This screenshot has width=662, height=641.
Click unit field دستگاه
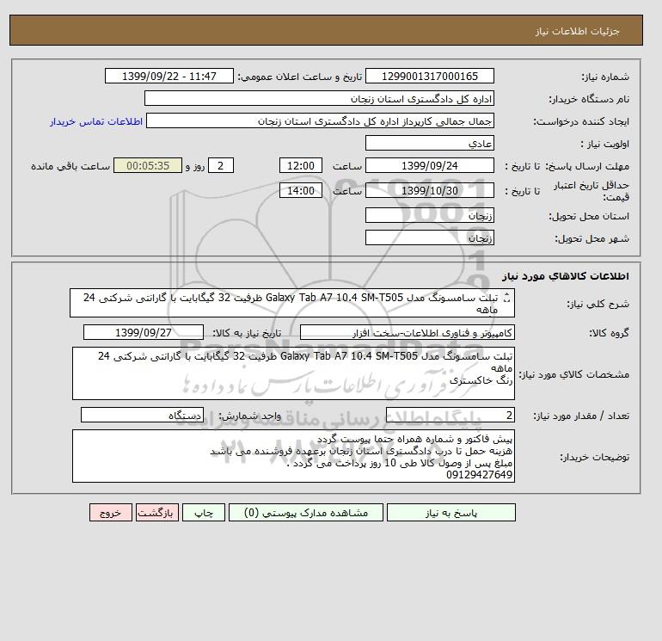pos(142,416)
